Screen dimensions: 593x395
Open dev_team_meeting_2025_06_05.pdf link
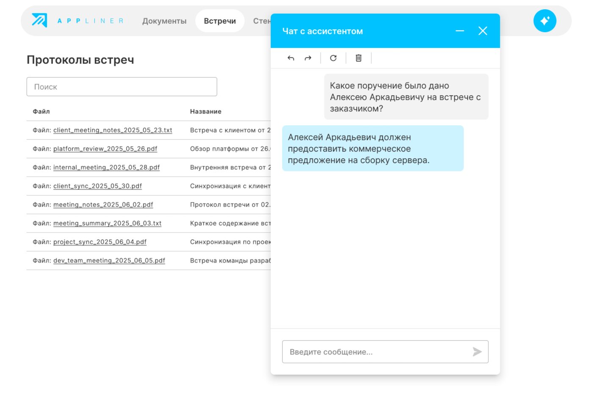(x=109, y=261)
